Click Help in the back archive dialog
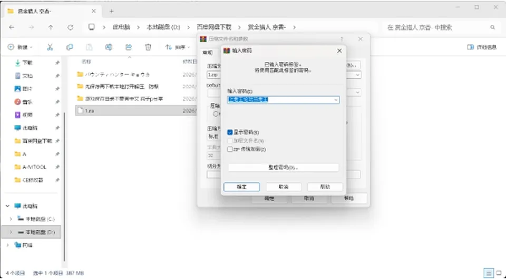The image size is (506, 279). tap(349, 199)
